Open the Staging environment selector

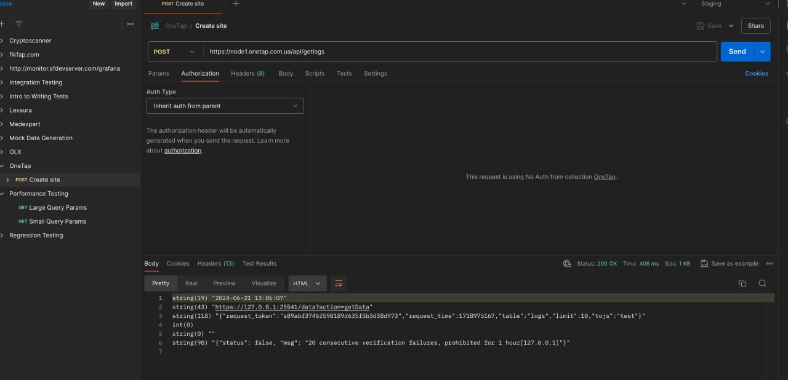pos(735,4)
